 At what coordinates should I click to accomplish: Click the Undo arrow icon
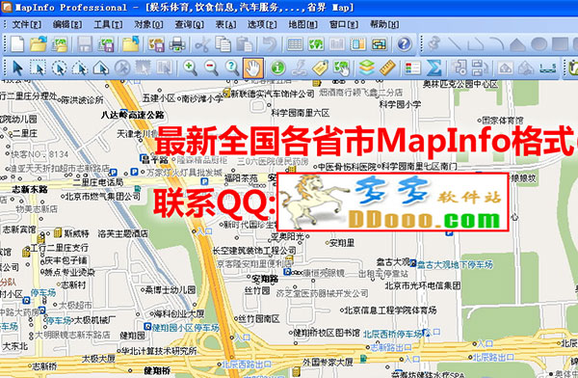pos(270,44)
